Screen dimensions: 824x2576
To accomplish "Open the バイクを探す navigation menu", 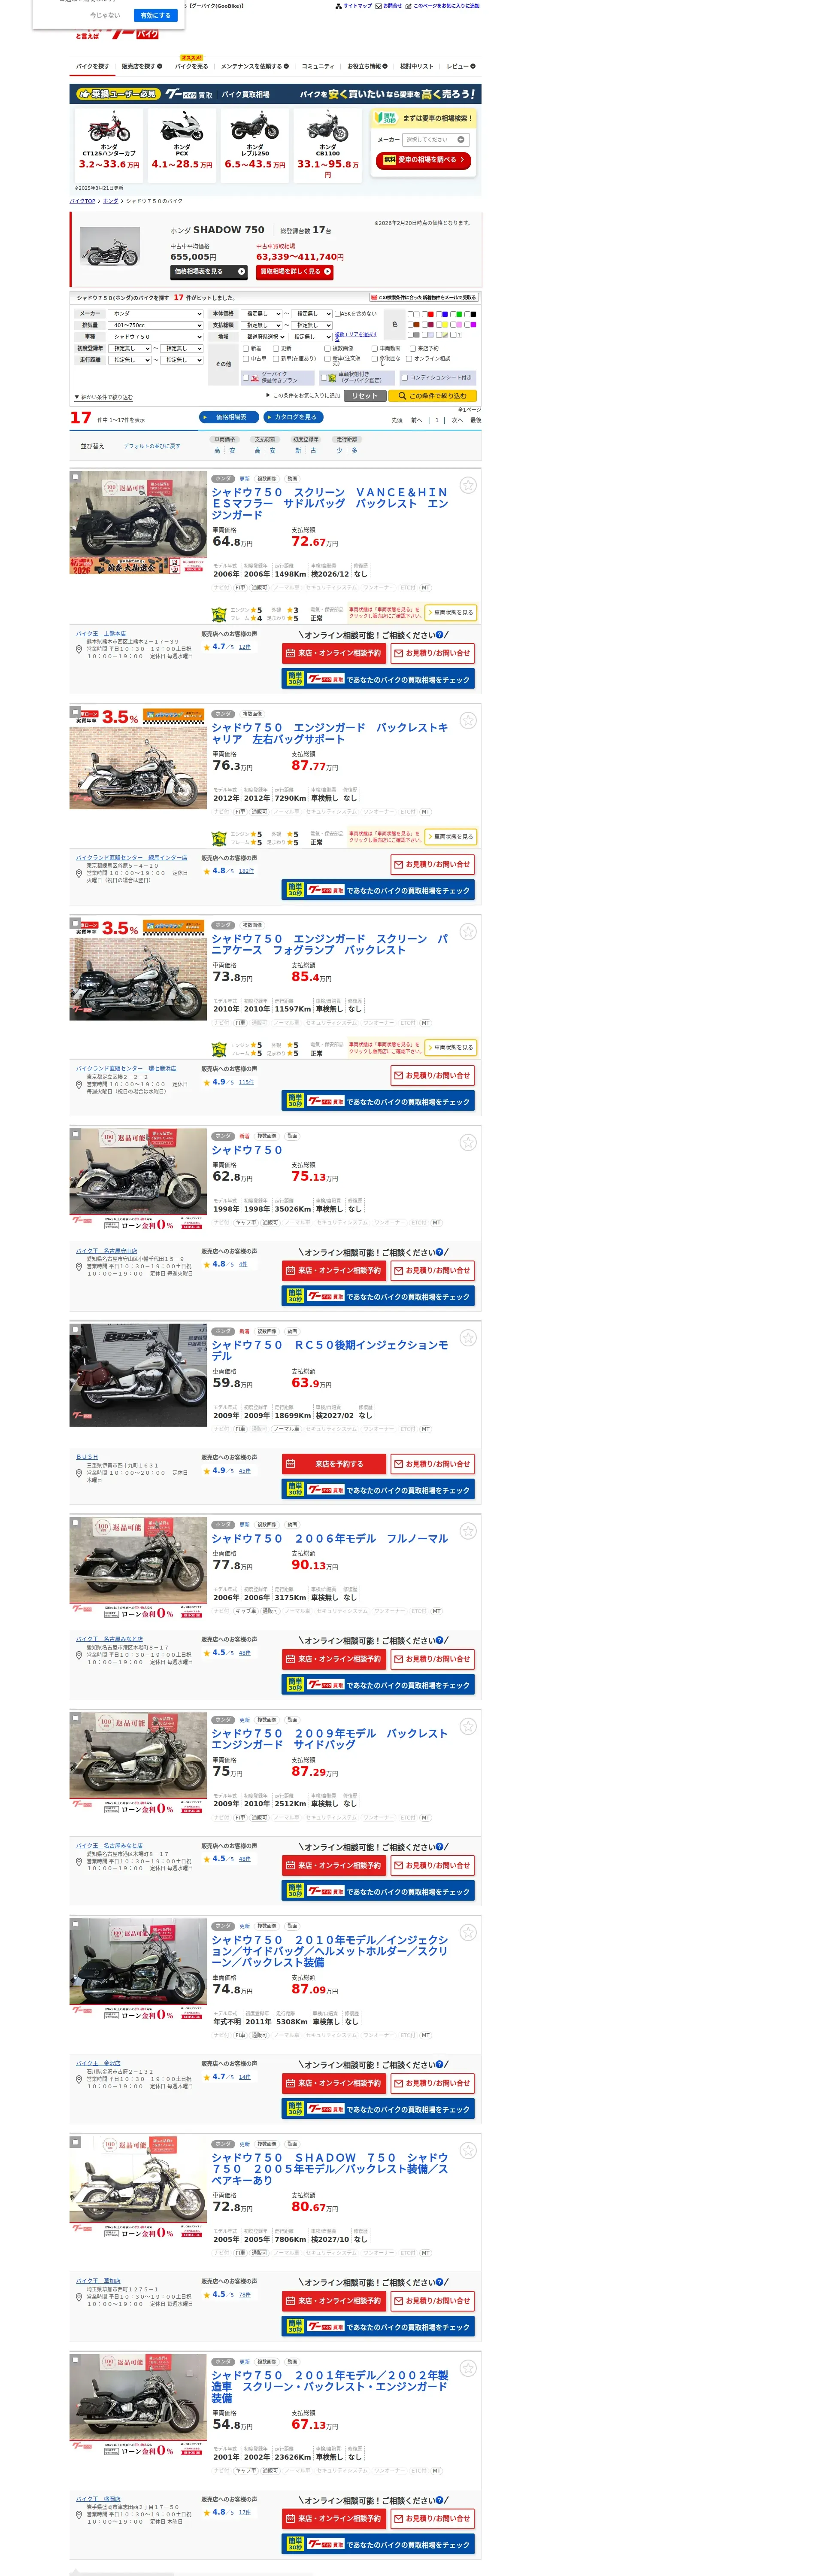I will [94, 66].
